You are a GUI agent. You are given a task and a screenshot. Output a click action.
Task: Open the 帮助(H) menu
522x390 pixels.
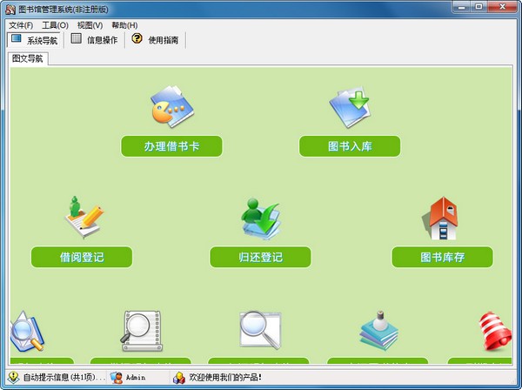[x=124, y=25]
